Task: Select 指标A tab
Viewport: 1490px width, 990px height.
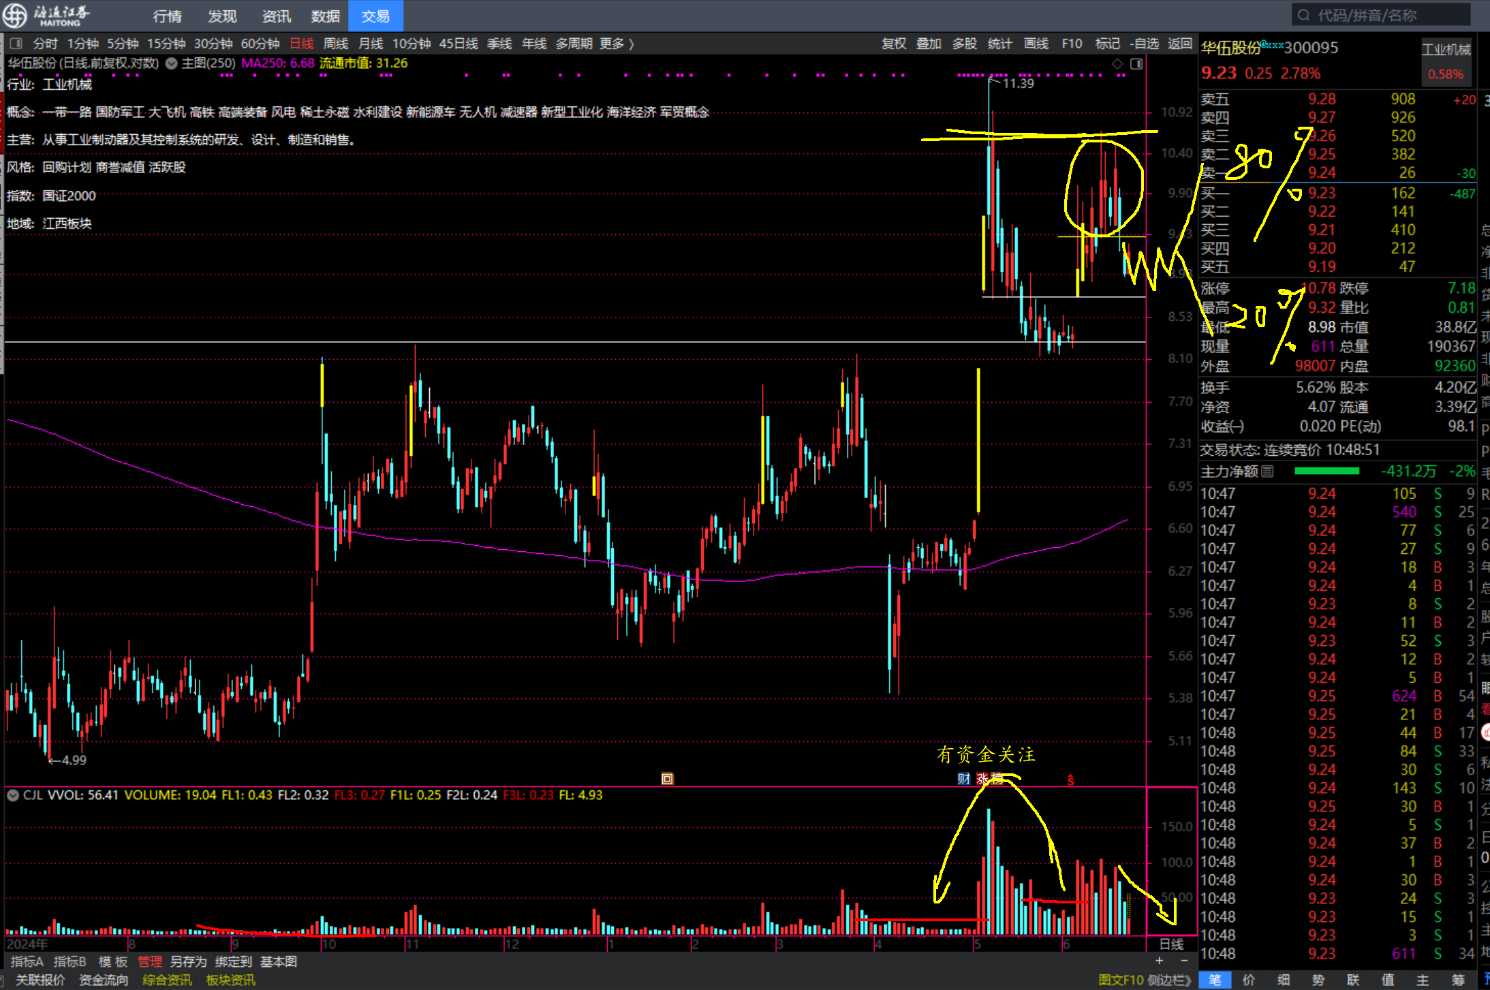Action: click(27, 961)
